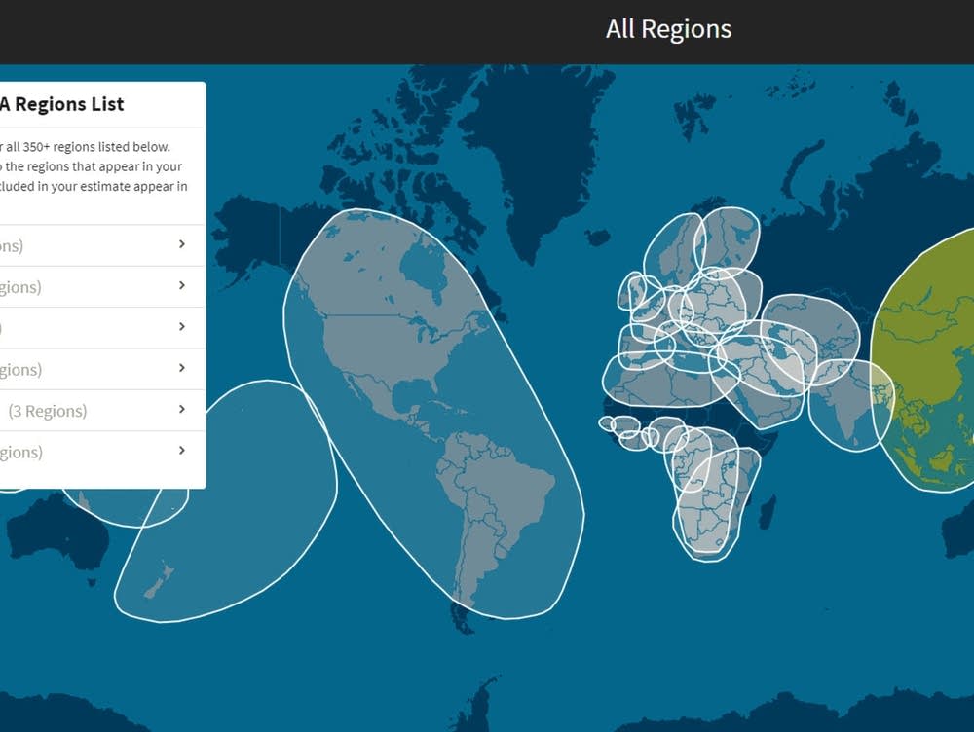974x732 pixels.
Task: Click chevron beside the "(3 Regions)" row
Action: pyautogui.click(x=181, y=410)
